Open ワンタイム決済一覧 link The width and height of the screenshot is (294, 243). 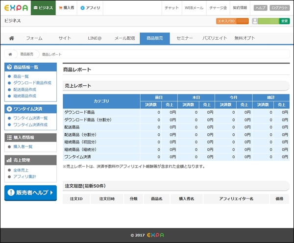tap(30, 118)
